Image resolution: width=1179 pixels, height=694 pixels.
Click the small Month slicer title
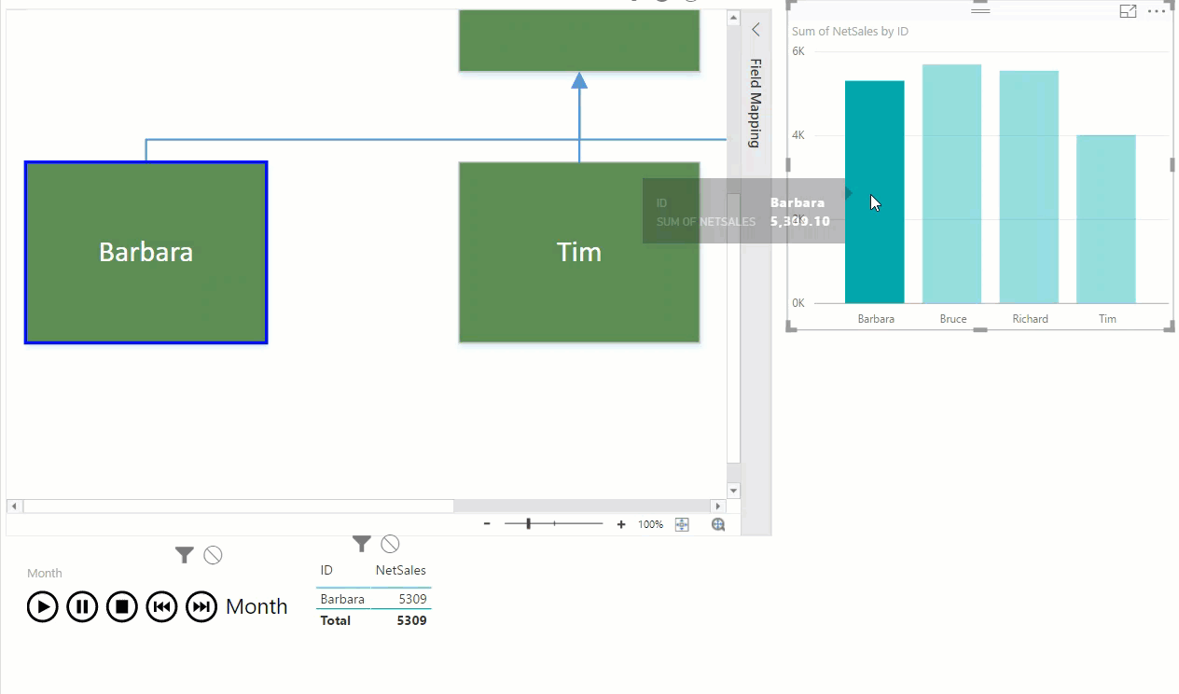(x=45, y=573)
